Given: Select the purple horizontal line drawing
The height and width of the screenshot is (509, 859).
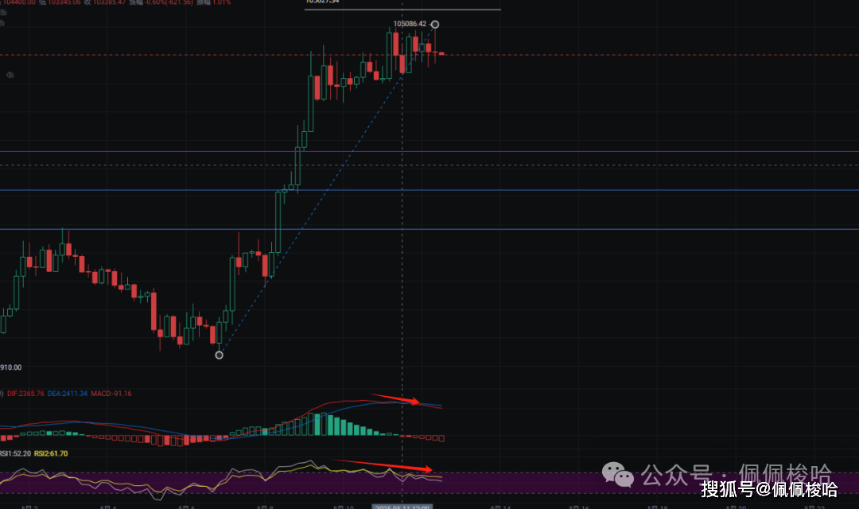Looking at the screenshot, I should coord(429,152).
